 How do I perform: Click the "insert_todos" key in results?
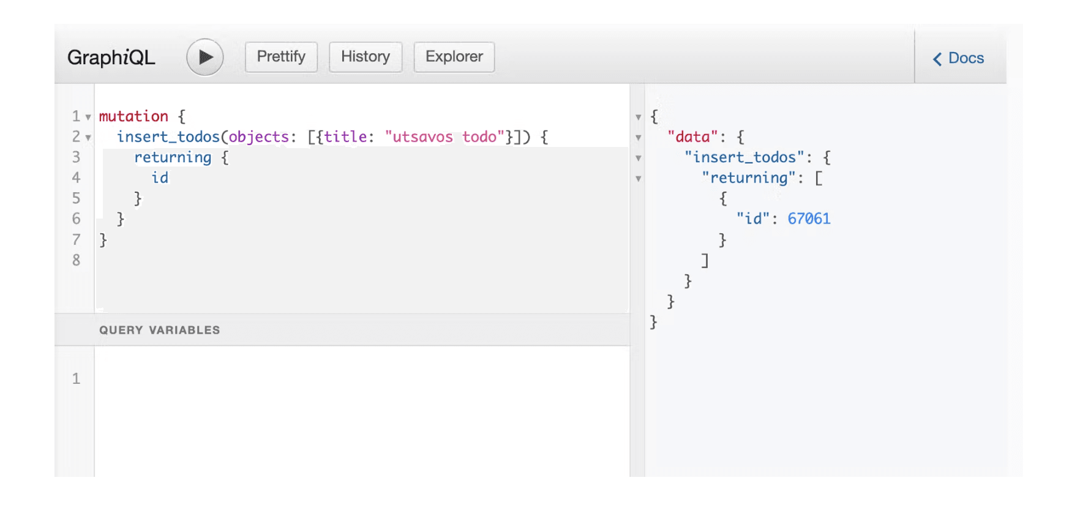pyautogui.click(x=744, y=157)
